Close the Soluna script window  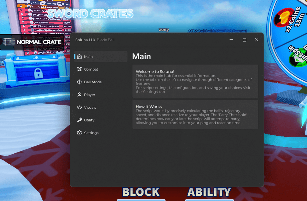pos(257,40)
